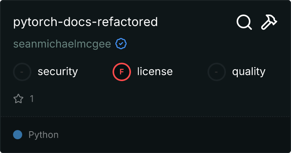This screenshot has width=291, height=153.
Task: Click the blue verified checkmark badge
Action: click(x=121, y=44)
